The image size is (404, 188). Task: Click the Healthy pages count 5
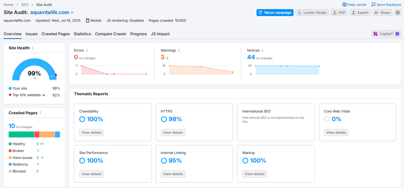[x=37, y=144]
